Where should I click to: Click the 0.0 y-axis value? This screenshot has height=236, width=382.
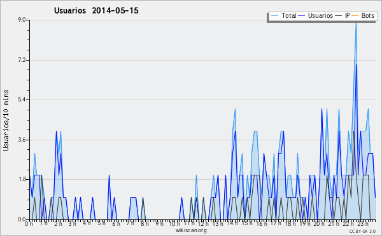point(22,219)
